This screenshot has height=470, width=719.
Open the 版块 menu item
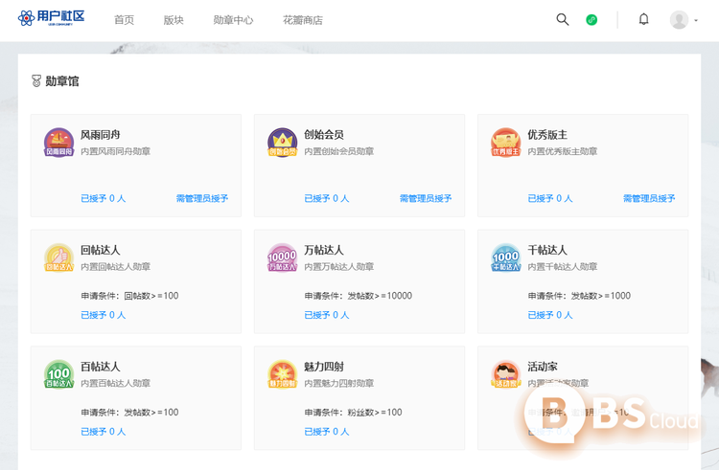point(174,20)
